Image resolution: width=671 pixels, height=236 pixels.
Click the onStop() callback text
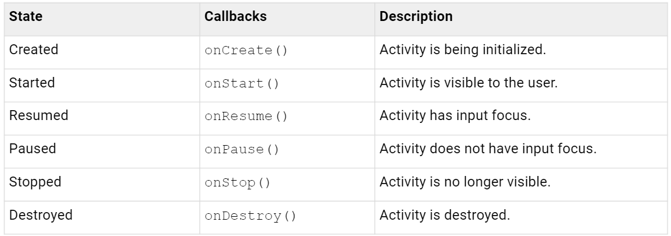coord(239,182)
